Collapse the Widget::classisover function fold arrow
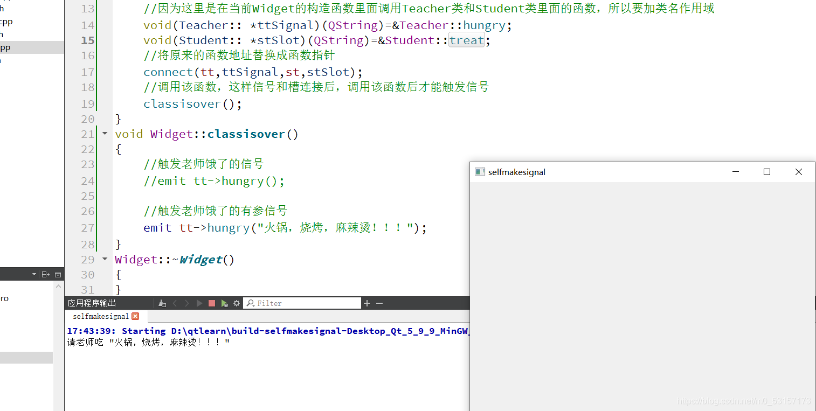The width and height of the screenshot is (816, 411). [x=105, y=134]
